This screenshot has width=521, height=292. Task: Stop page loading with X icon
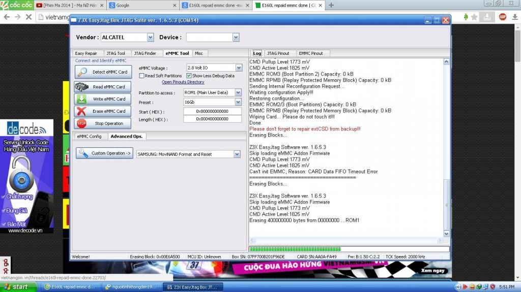[x=28, y=17]
